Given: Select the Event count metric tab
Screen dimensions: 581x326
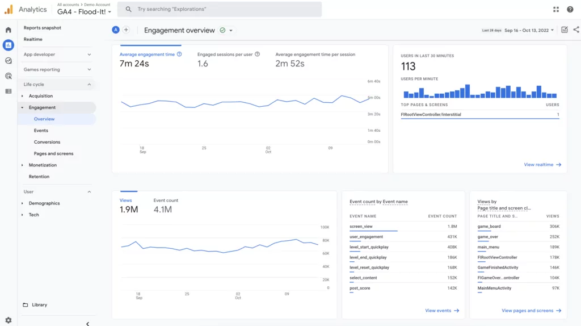Looking at the screenshot, I should point(166,206).
